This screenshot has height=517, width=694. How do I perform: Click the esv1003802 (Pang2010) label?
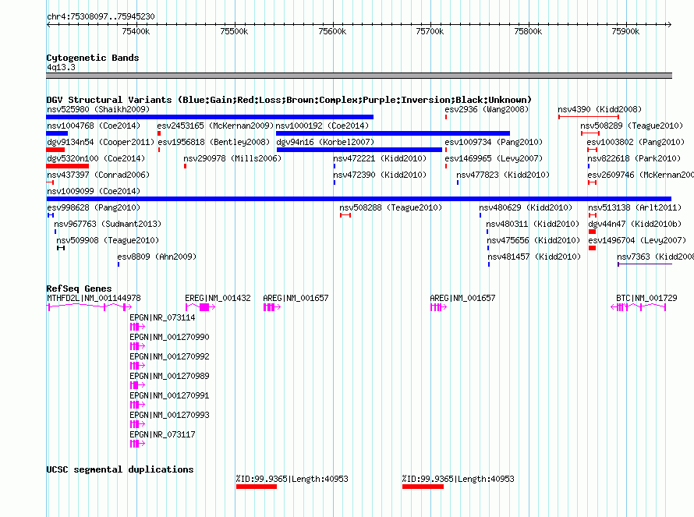(636, 142)
